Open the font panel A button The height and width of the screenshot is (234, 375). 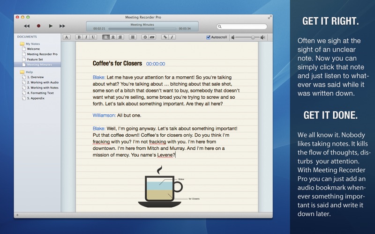pyautogui.click(x=67, y=37)
